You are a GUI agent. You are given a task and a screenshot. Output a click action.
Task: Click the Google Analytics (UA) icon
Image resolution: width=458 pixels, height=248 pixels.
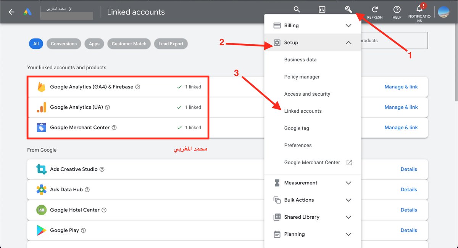coord(42,107)
